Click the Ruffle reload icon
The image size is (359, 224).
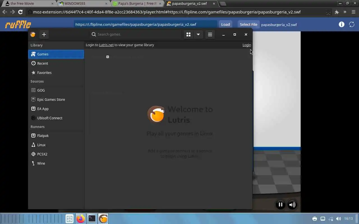pos(352,24)
